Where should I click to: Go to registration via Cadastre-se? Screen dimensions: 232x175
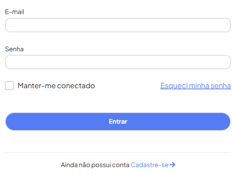[x=149, y=165]
